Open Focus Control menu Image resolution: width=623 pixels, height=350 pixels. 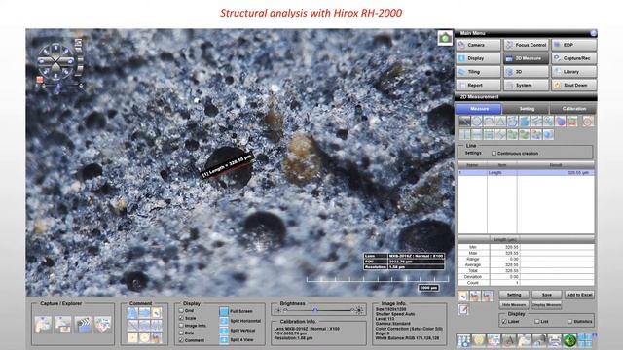click(x=526, y=45)
